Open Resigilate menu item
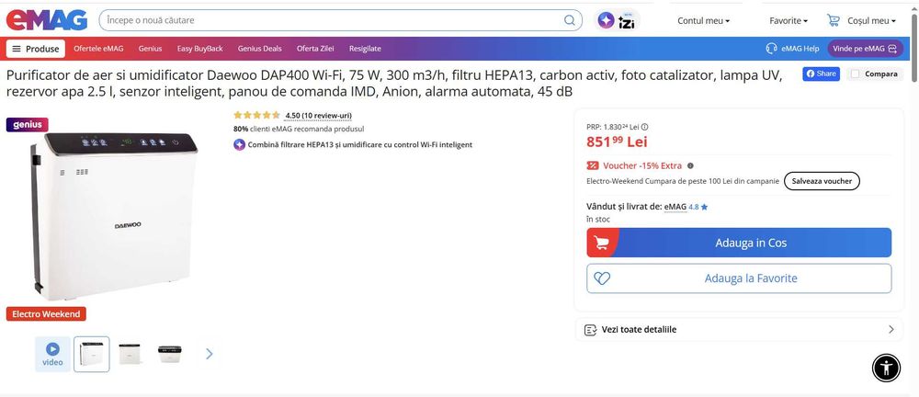The height and width of the screenshot is (397, 919). tap(365, 49)
